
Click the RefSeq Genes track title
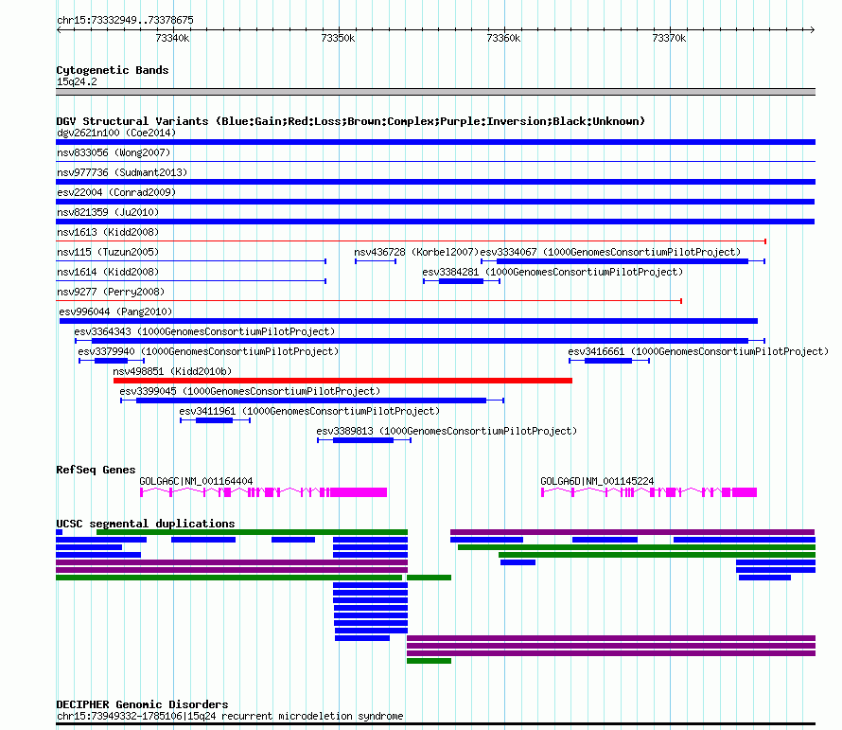[x=96, y=470]
